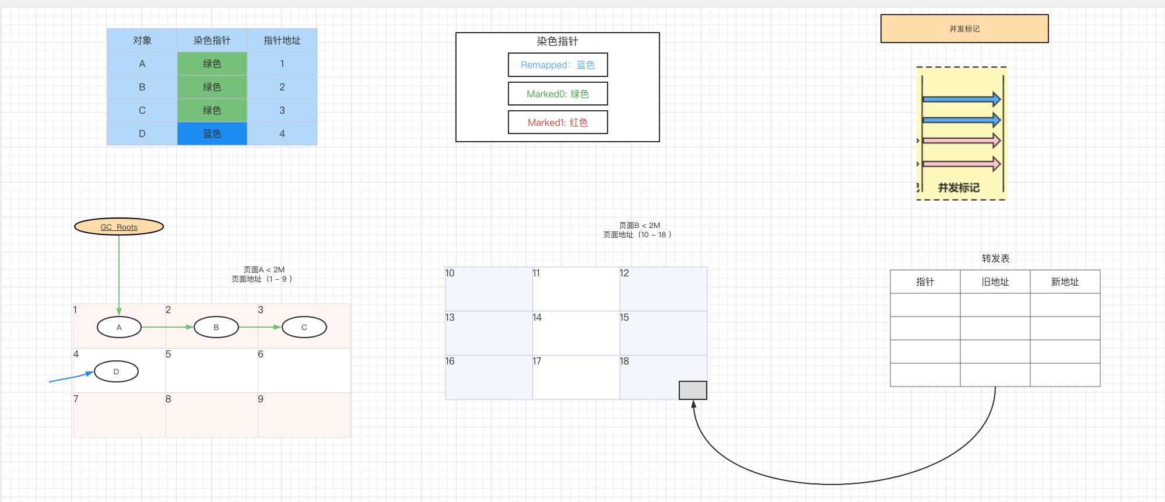Image resolution: width=1165 pixels, height=502 pixels.
Task: Select the 新地址 header in forwarding table
Action: coord(1065,282)
